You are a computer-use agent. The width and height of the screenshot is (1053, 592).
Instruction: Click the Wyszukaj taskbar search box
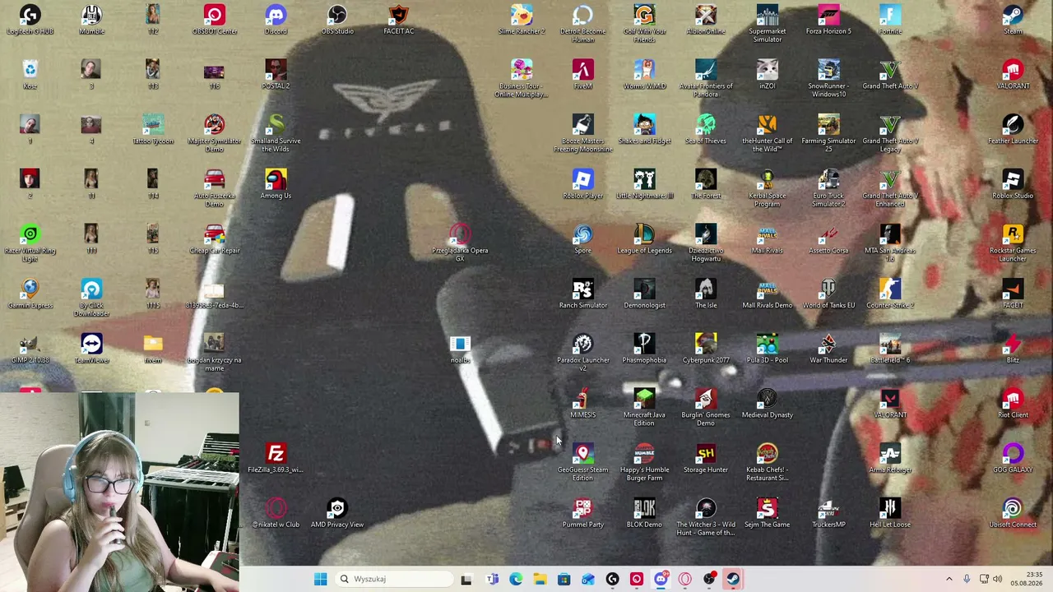[393, 579]
